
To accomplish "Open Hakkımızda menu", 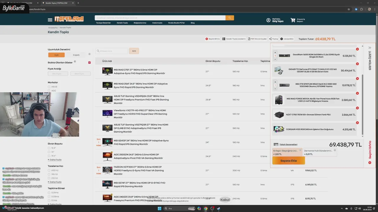I will [157, 23].
